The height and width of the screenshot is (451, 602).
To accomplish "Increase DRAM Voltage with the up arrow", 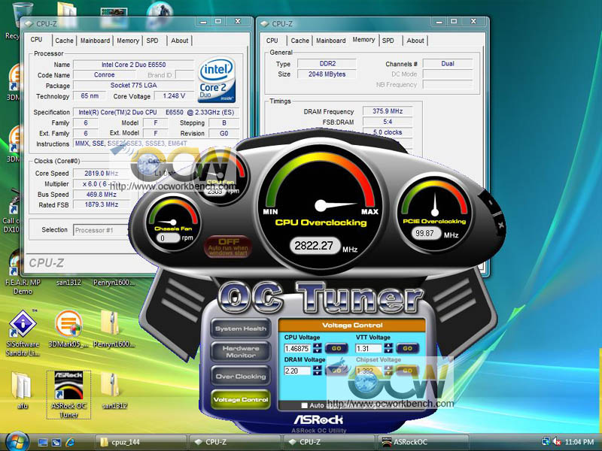I will (x=317, y=368).
